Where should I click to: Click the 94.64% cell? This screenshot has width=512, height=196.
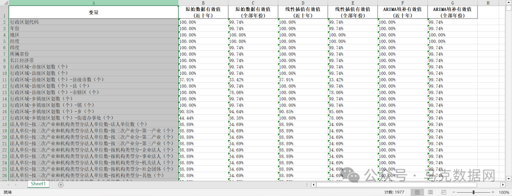tap(253, 112)
